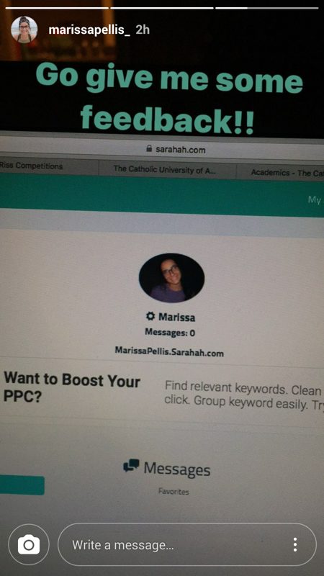Screen dimensions: 324x576
Task: Select the Favorites tab under Messages
Action: (174, 491)
